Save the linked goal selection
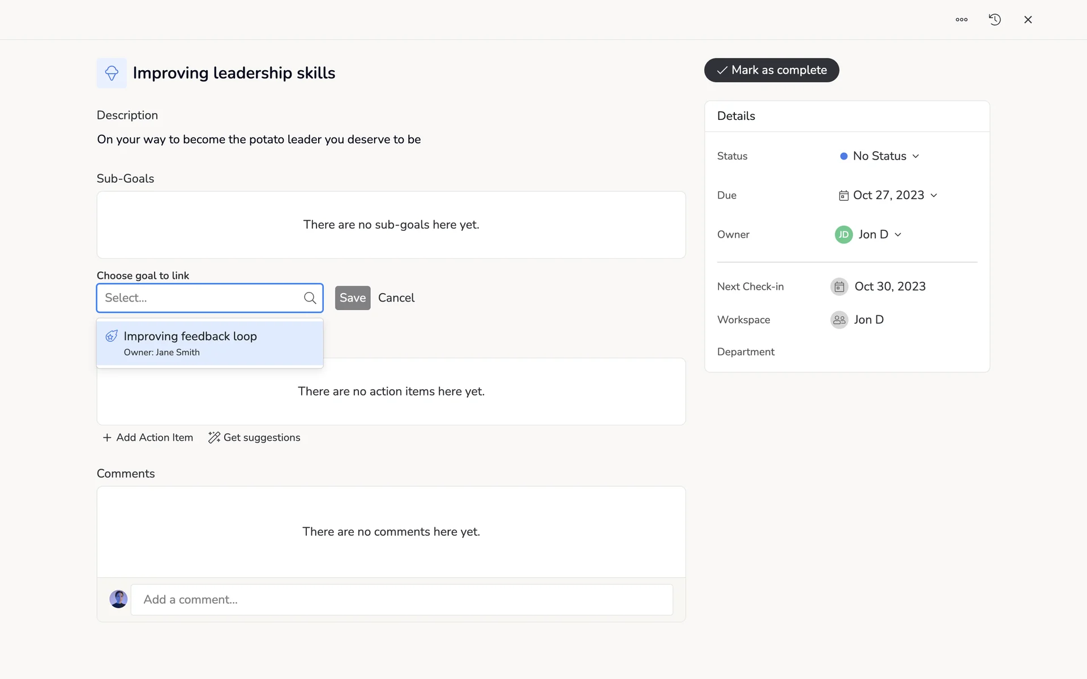 [x=352, y=298]
